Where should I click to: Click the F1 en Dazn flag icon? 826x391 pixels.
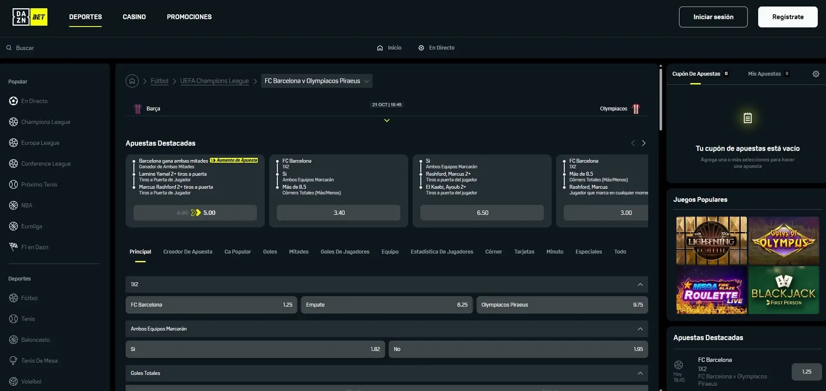13,247
